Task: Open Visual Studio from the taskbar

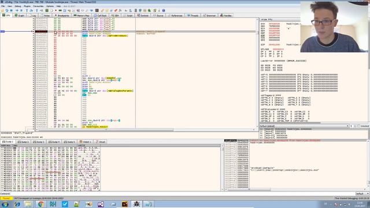Action: tap(101, 204)
